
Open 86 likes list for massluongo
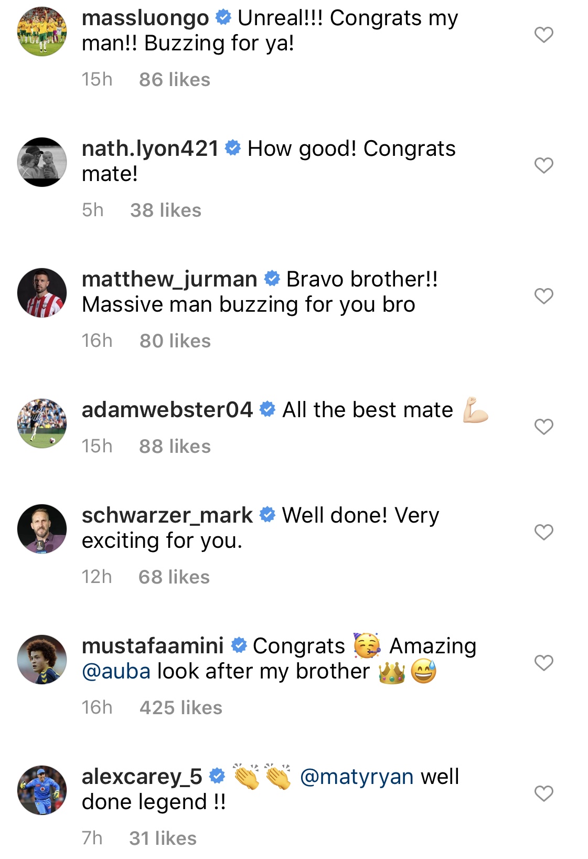point(174,79)
